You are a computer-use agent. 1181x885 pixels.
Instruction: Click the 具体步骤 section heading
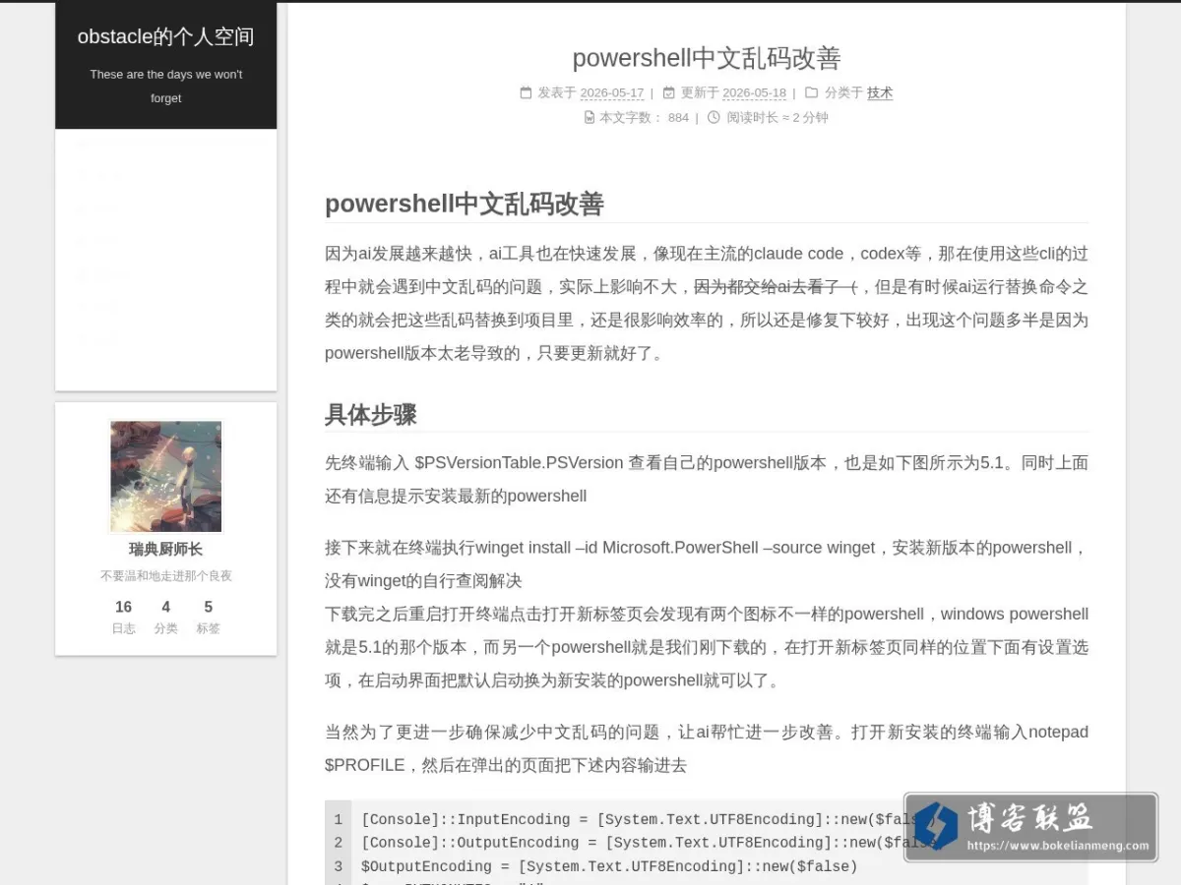pos(371,414)
